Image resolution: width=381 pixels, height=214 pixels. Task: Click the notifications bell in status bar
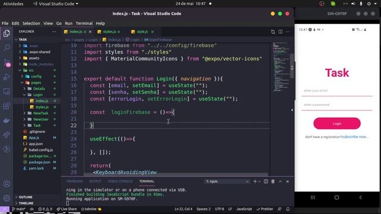[x=288, y=209]
